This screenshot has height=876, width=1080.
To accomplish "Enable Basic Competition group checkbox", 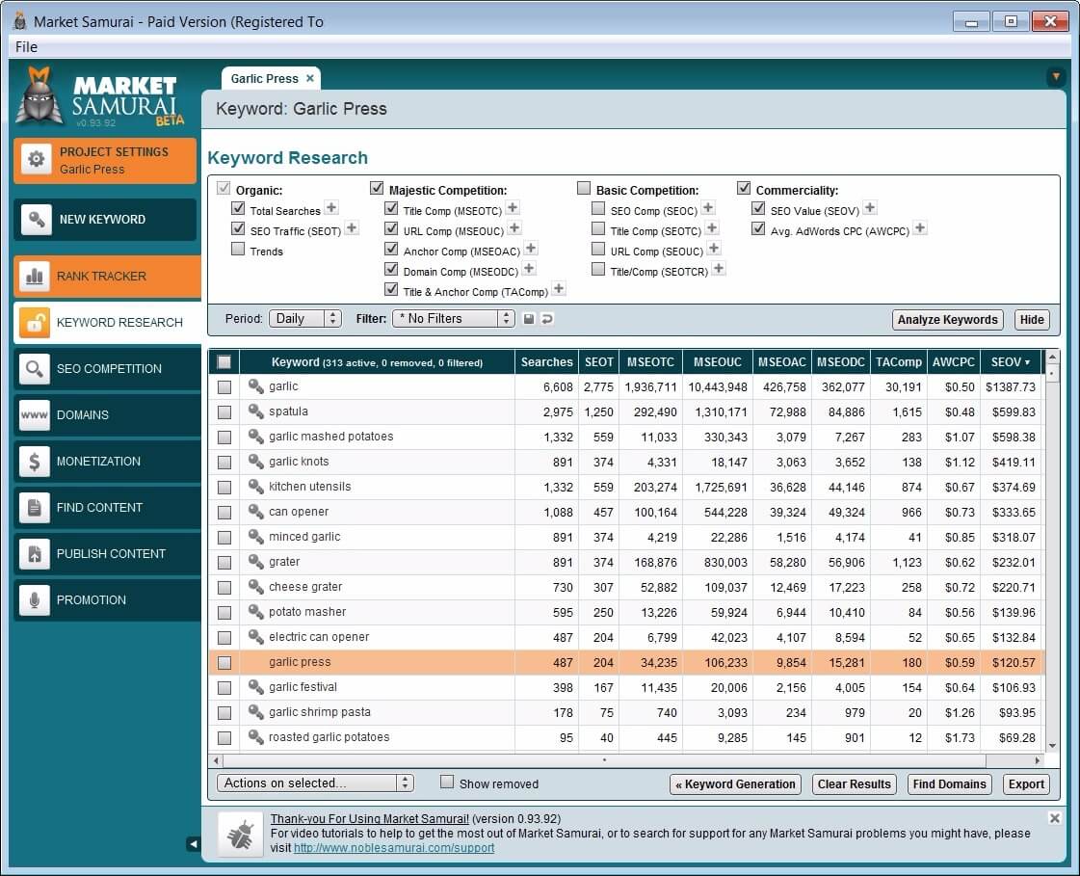I will 584,188.
